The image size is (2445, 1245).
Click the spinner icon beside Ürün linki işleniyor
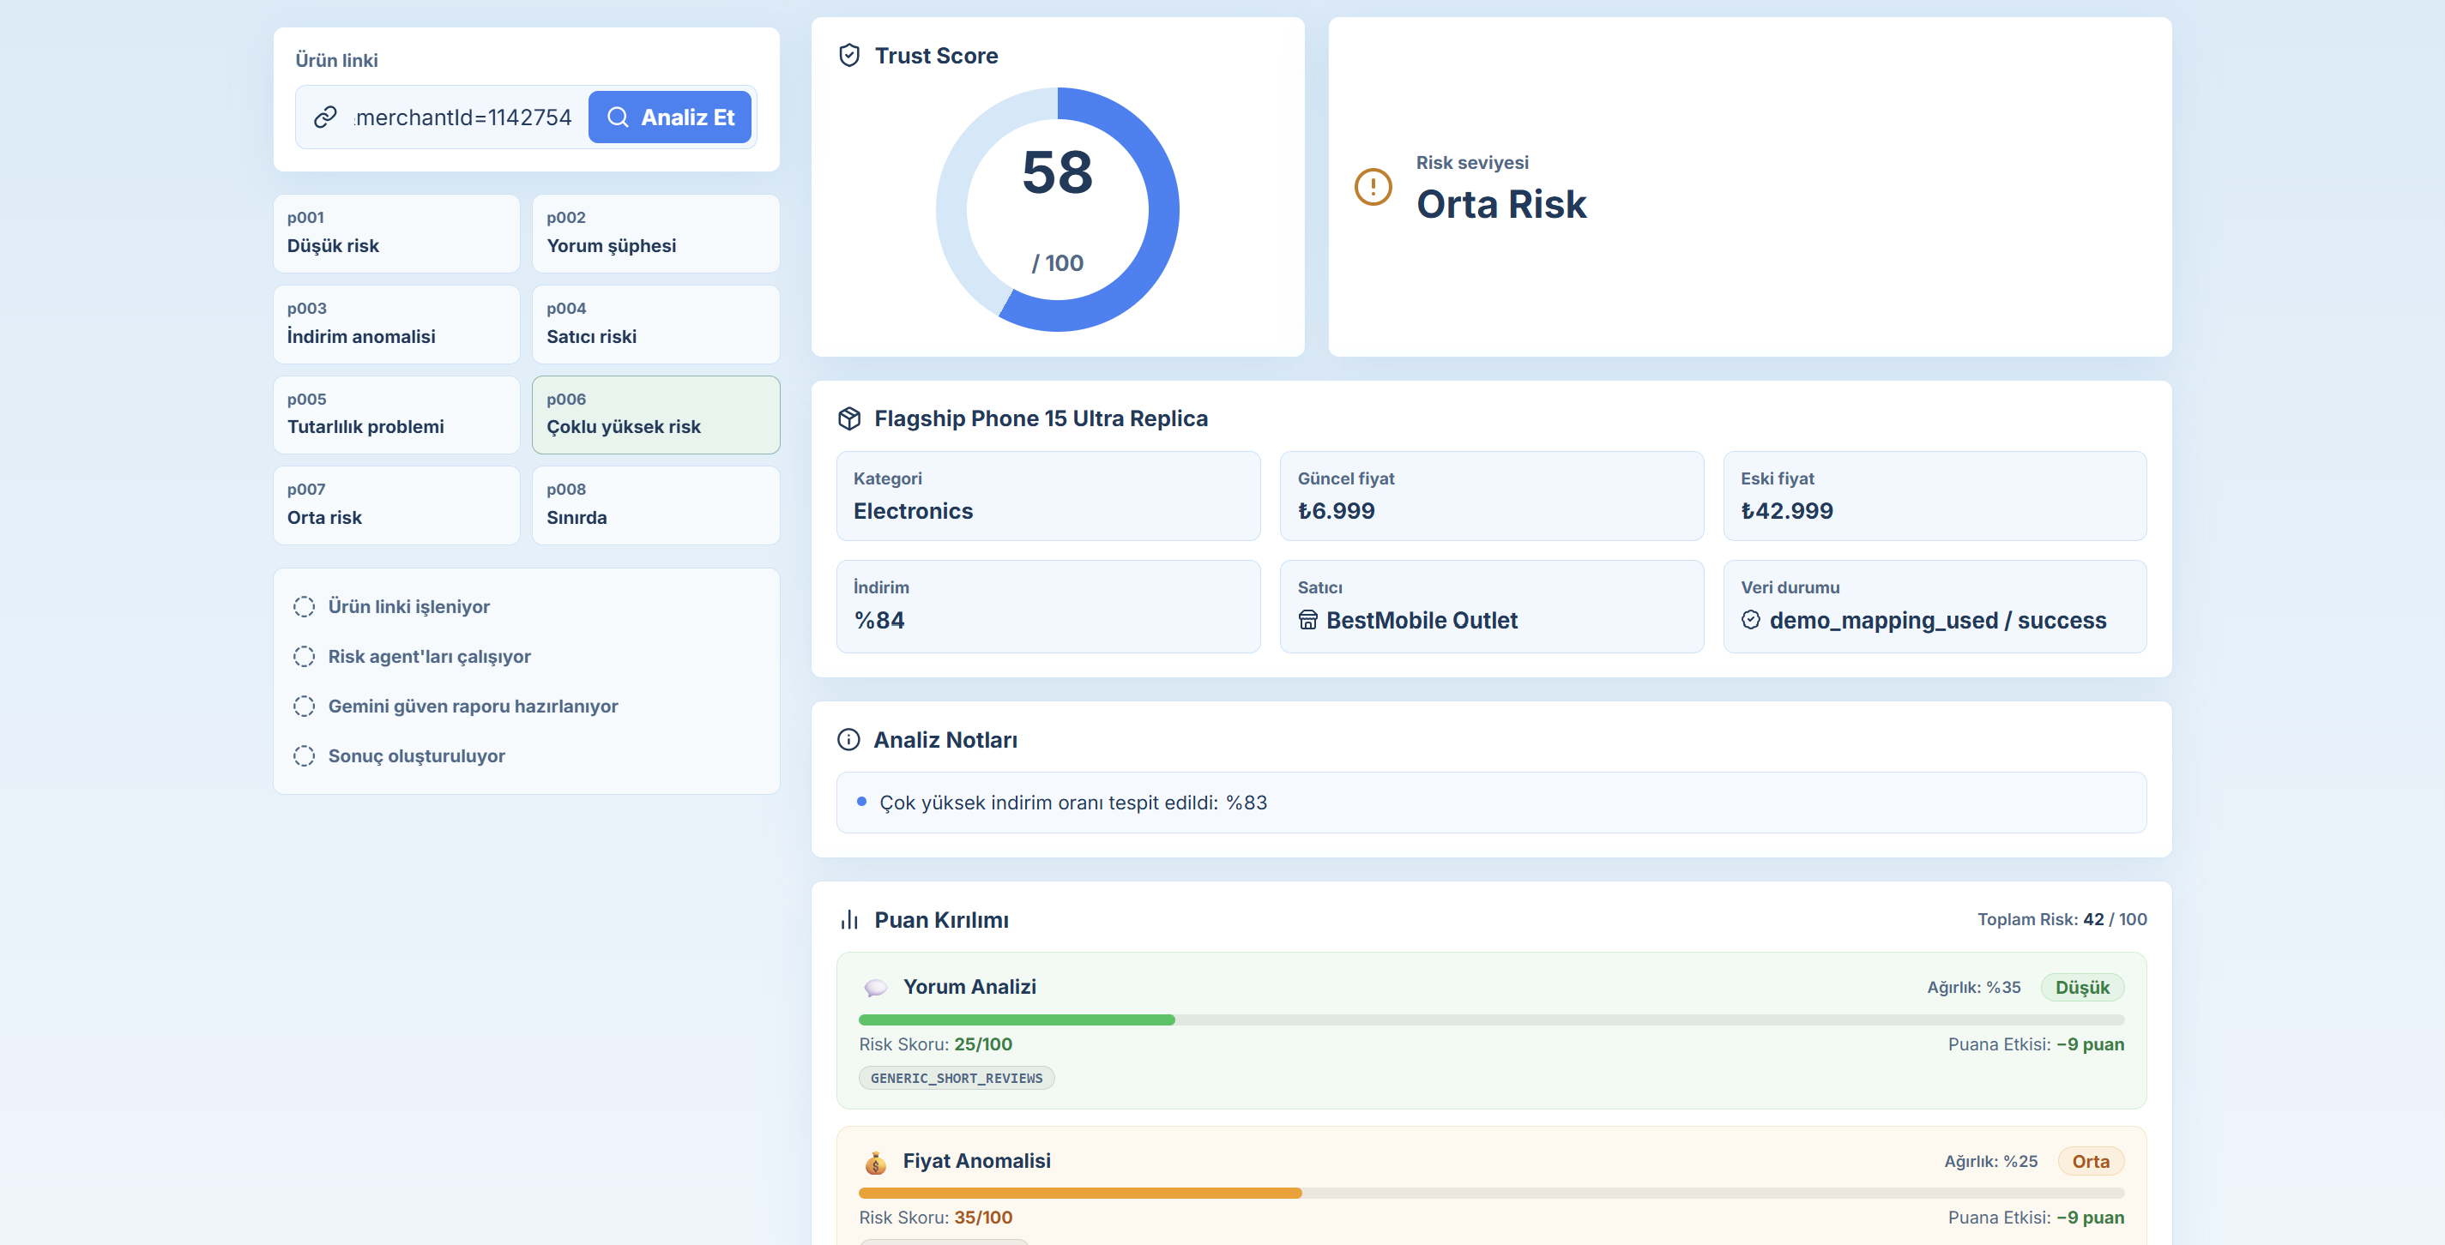tap(304, 606)
